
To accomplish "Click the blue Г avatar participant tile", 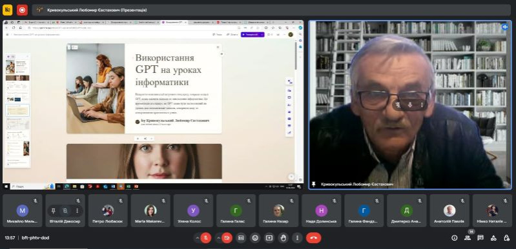I will tap(364, 210).
